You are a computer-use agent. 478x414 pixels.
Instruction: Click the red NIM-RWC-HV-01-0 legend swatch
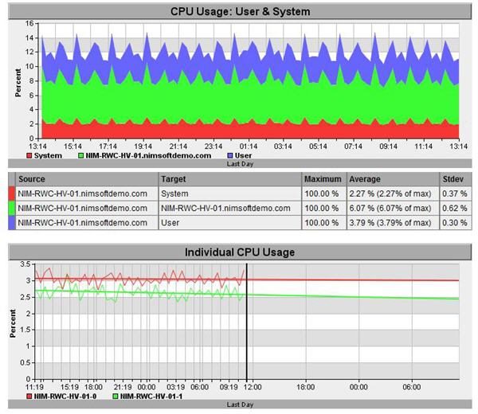29,396
